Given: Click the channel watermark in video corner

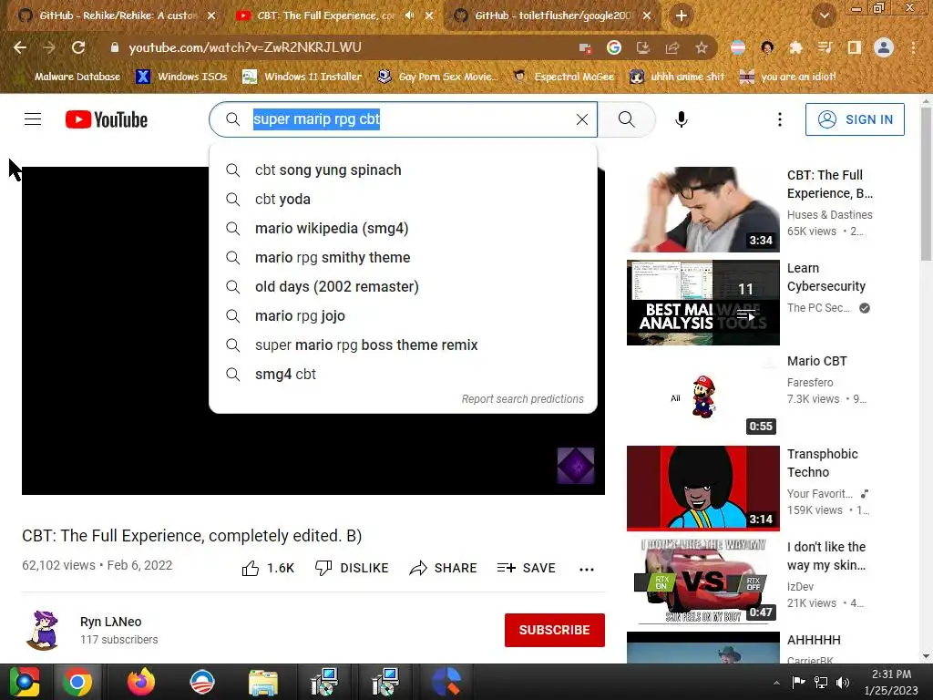Looking at the screenshot, I should (x=576, y=466).
